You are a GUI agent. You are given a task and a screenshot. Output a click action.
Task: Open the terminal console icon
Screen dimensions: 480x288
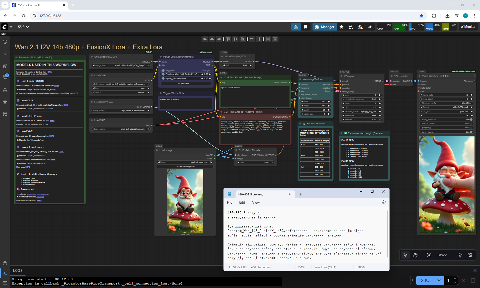(5, 273)
